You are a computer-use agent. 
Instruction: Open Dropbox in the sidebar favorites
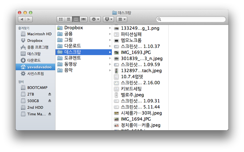[x=35, y=41]
